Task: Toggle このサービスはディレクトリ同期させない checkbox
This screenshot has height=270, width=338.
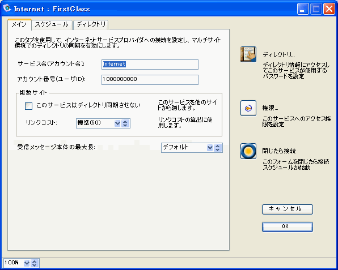Action: coord(29,106)
